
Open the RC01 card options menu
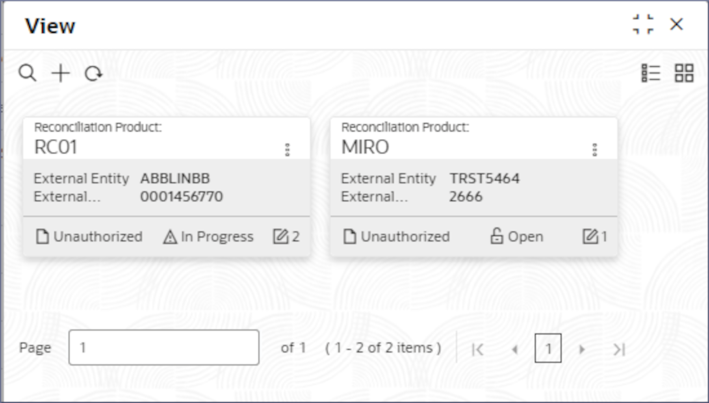point(288,150)
